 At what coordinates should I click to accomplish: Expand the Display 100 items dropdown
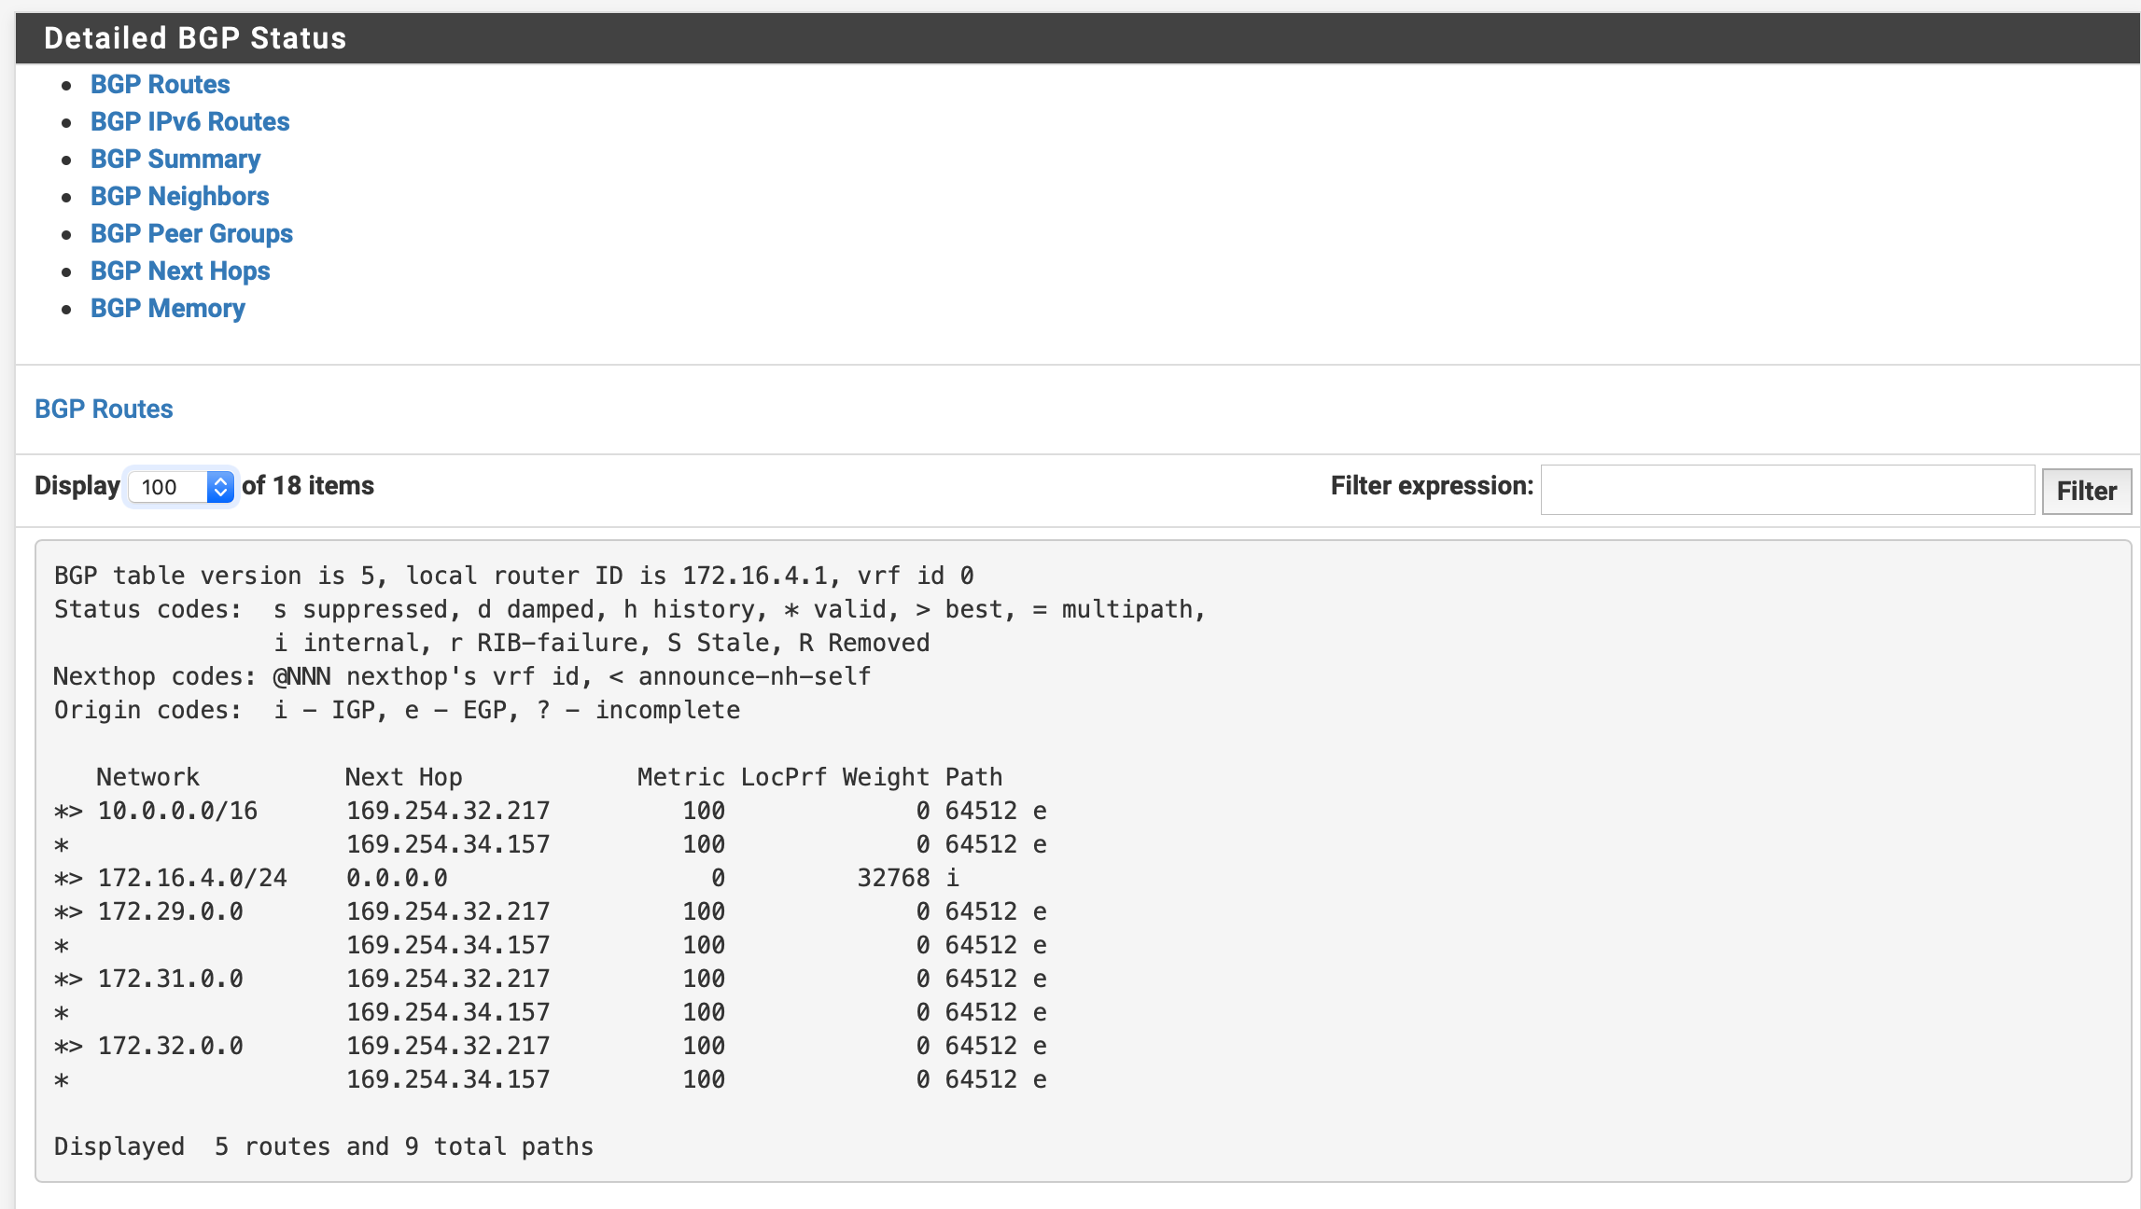click(x=181, y=487)
